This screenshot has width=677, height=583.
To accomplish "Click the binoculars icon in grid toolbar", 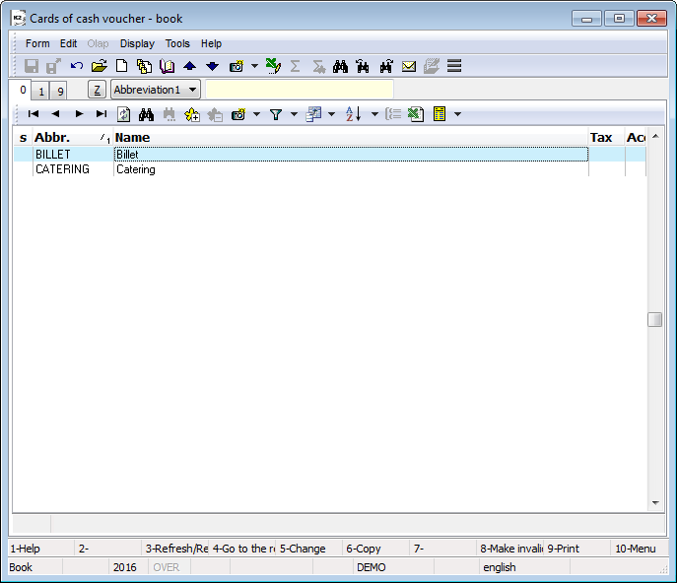I will 147,114.
